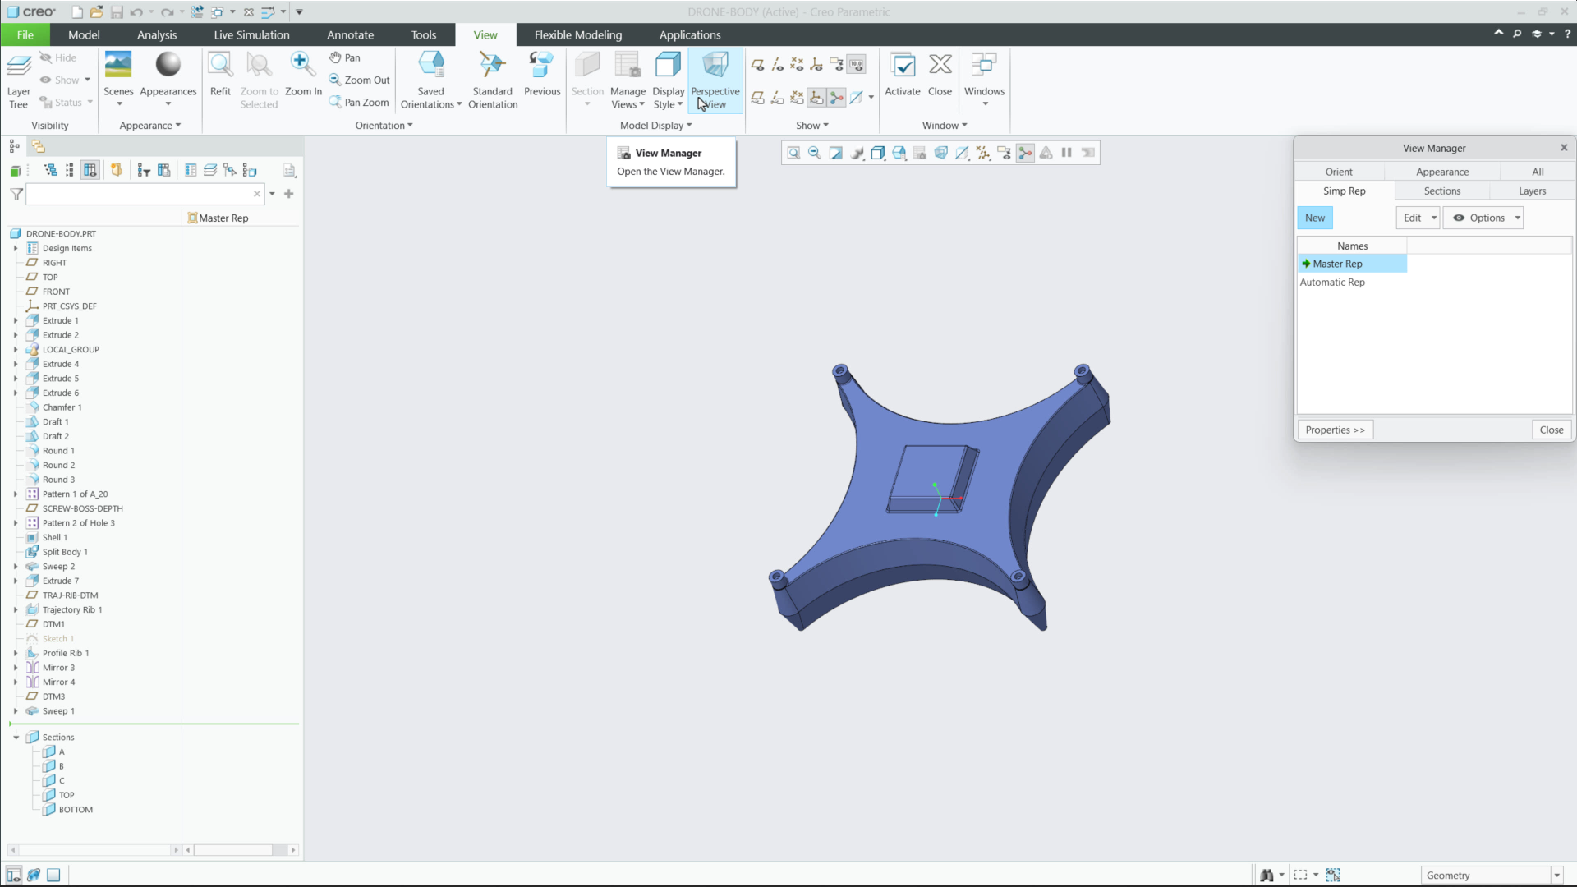Switch to the Flexible Modeling tab
The width and height of the screenshot is (1577, 887).
(x=578, y=34)
